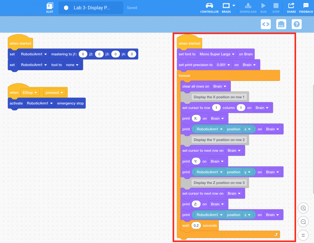The image size is (314, 243).
Task: Expand the Mono Super Large font dropdown
Action: (x=217, y=54)
